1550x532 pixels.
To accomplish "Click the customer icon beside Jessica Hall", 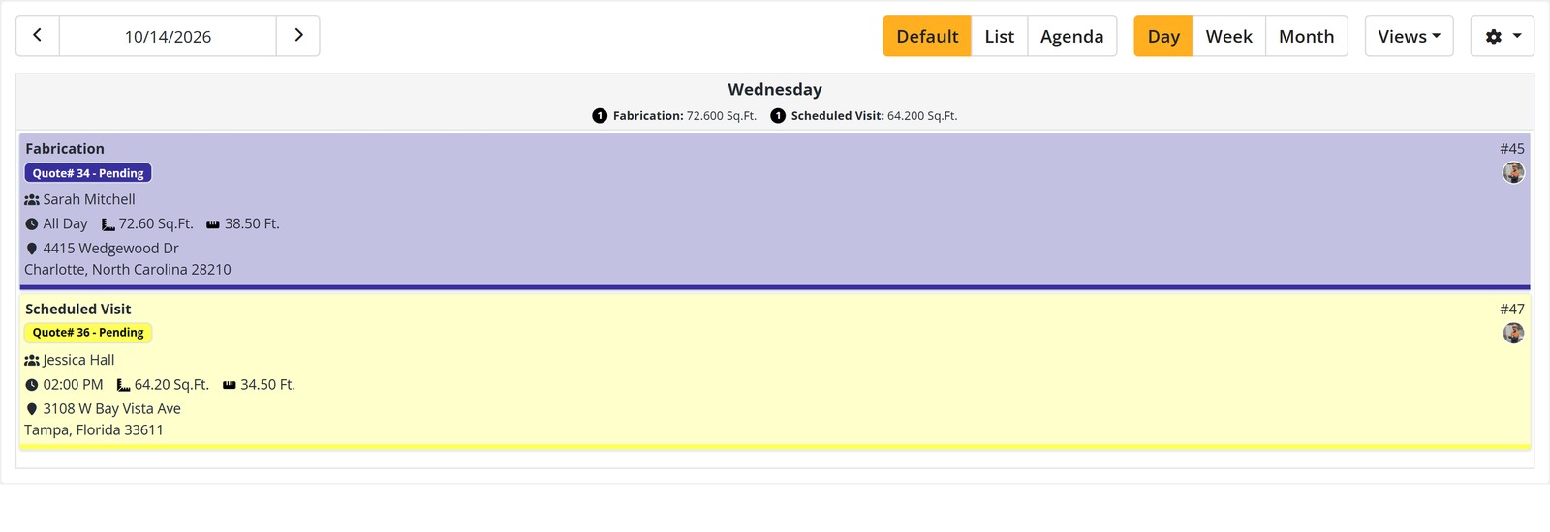I will coord(32,361).
